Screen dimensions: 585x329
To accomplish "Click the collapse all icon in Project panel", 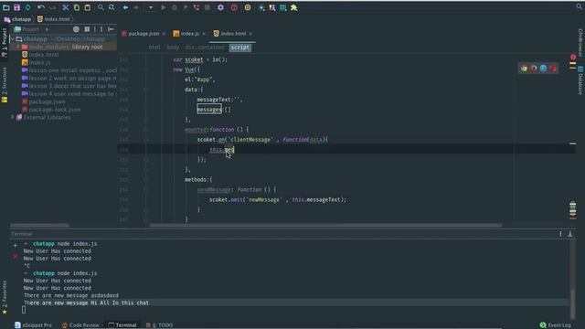I will coord(87,29).
